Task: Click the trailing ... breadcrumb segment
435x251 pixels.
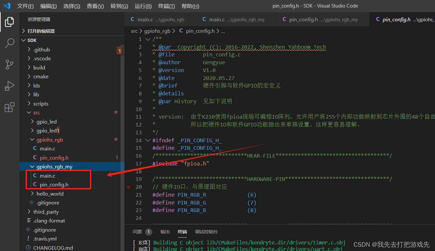Action: [x=223, y=31]
